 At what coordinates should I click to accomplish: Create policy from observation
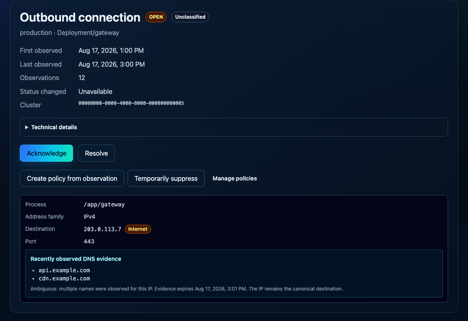coord(72,178)
